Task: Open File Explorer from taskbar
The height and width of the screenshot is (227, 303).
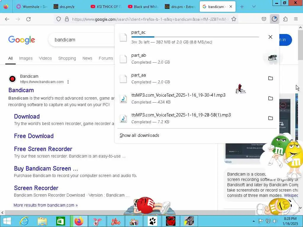Action: (43, 221)
